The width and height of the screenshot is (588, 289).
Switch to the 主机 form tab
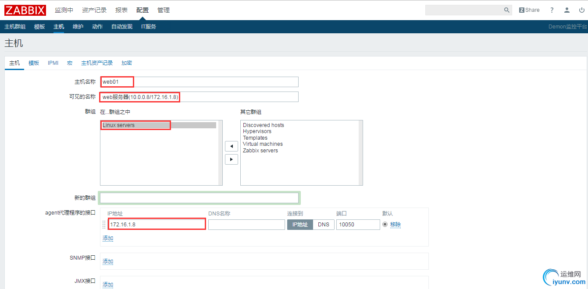coord(14,63)
